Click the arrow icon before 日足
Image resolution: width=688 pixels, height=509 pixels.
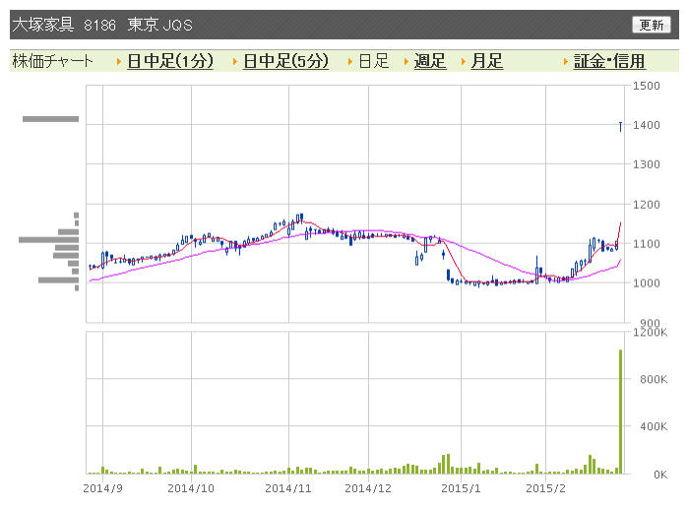350,62
